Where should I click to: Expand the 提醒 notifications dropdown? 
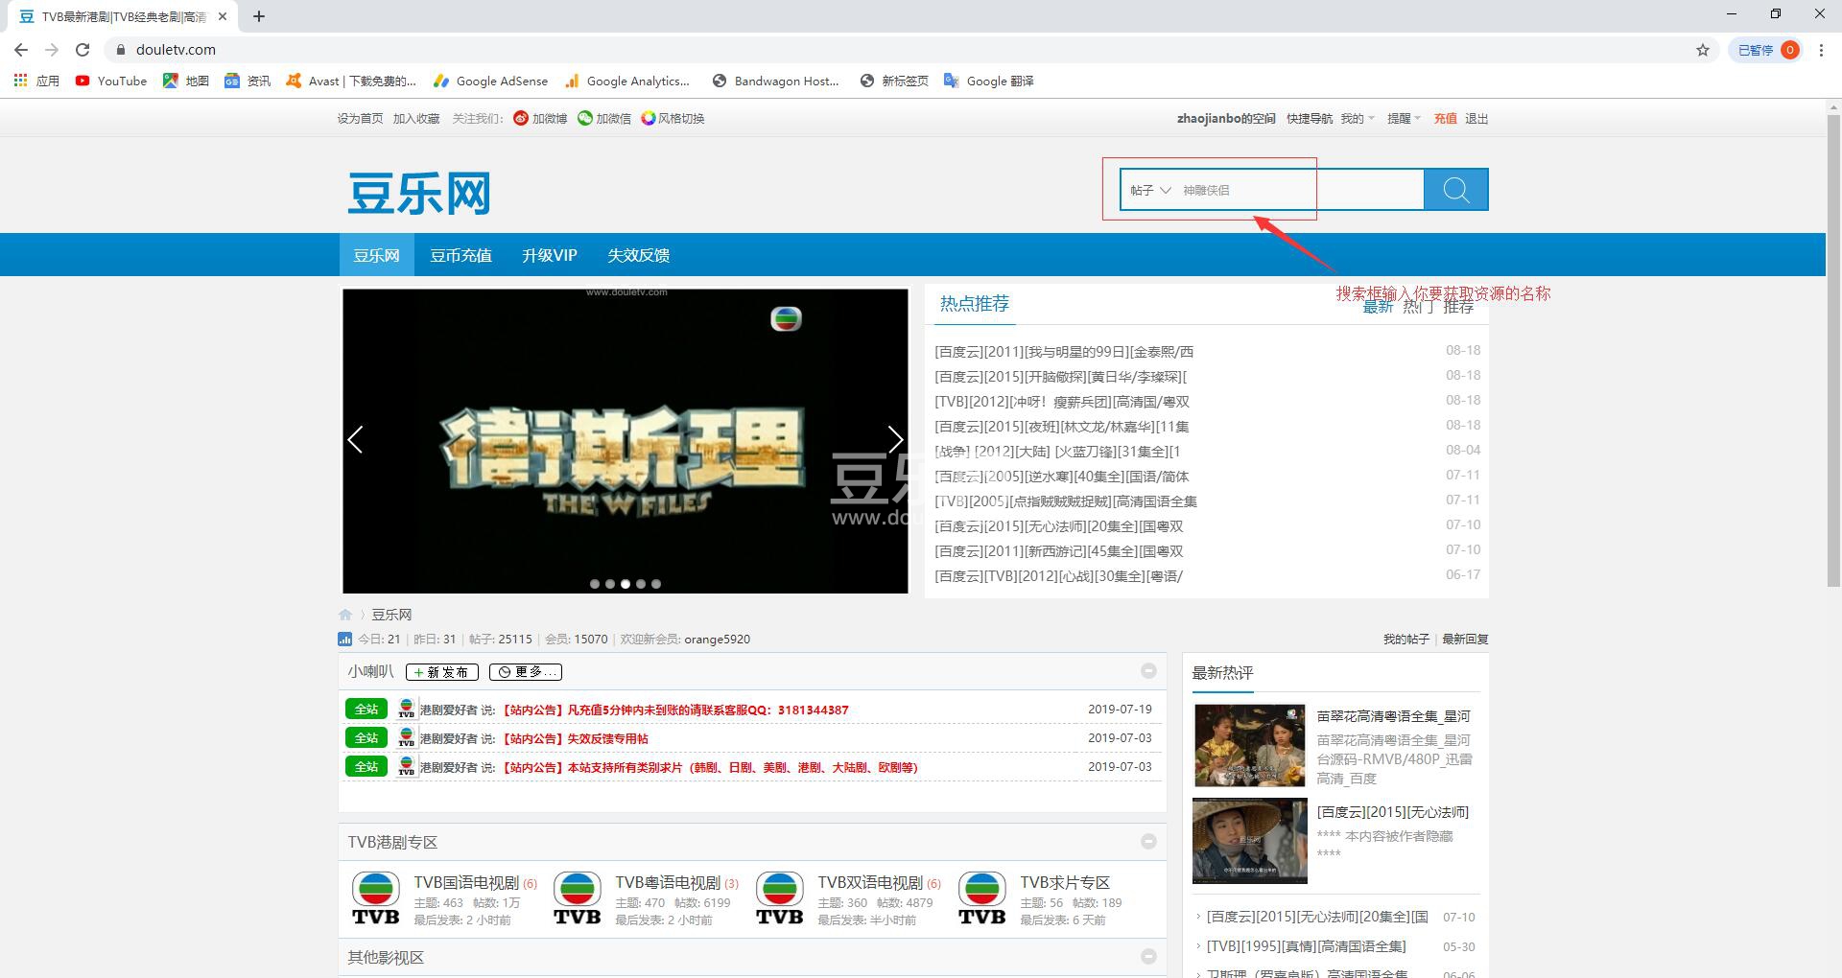1404,119
